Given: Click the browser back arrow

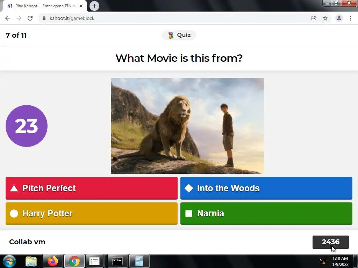Looking at the screenshot, I should point(8,18).
